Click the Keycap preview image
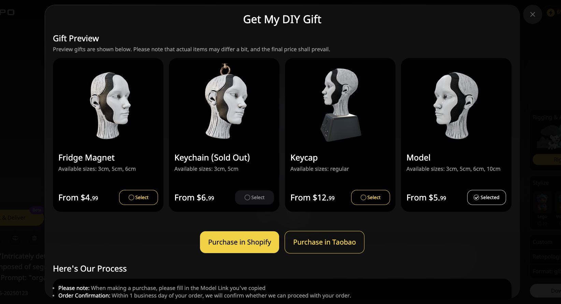561x304 pixels. [x=341, y=105]
